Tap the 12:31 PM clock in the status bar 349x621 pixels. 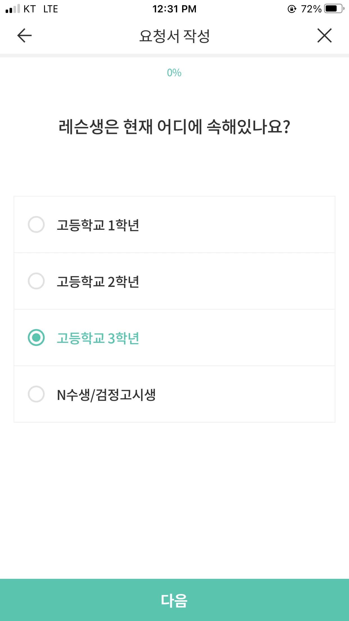tap(174, 9)
